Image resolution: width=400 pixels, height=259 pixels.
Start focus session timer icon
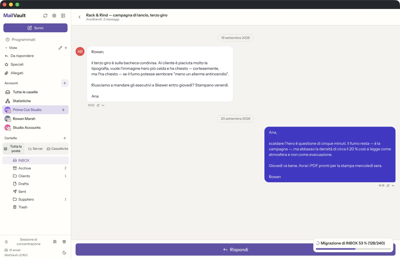coord(6,242)
